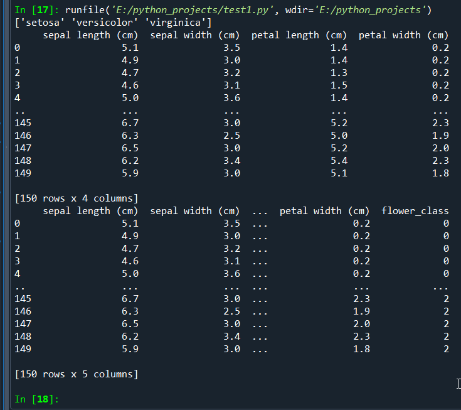Click second table's petal width (cm) header
This screenshot has width=461, height=410.
click(x=324, y=211)
